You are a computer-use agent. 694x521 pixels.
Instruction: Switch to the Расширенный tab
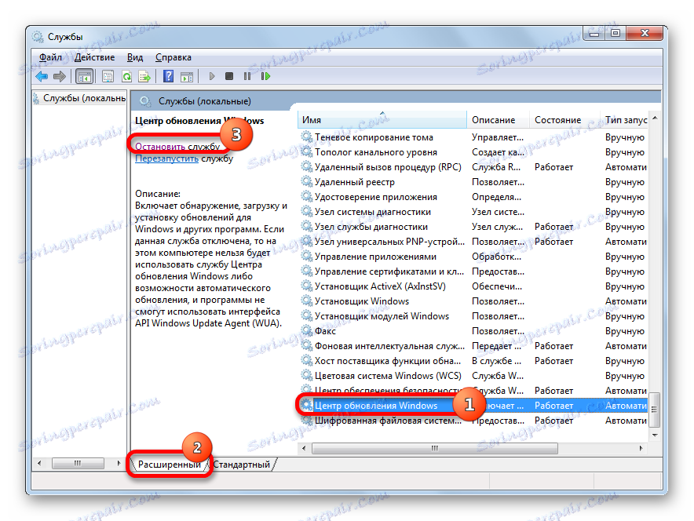point(169,465)
